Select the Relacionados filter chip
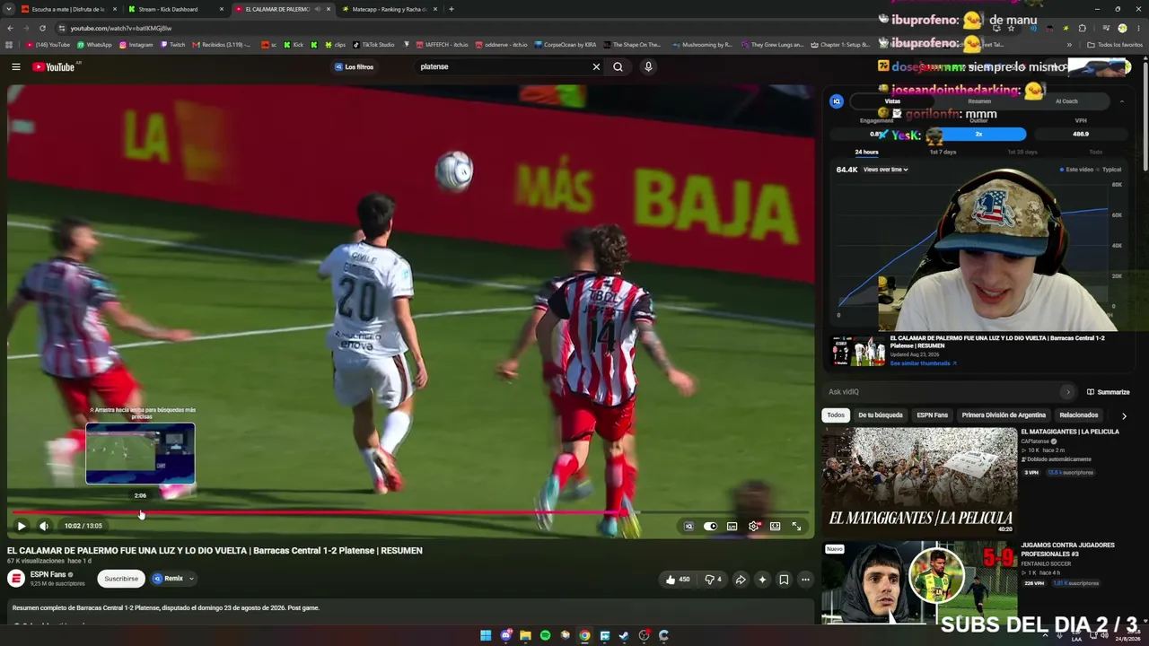 point(1079,415)
